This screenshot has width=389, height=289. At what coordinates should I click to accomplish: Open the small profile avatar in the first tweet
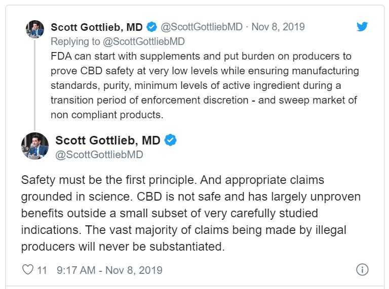[35, 29]
